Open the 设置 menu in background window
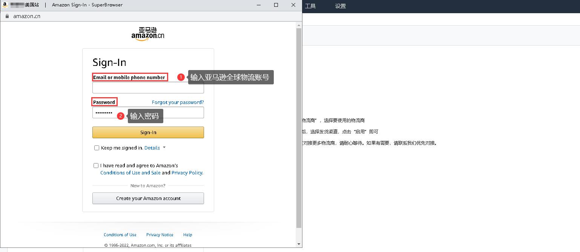 click(341, 6)
